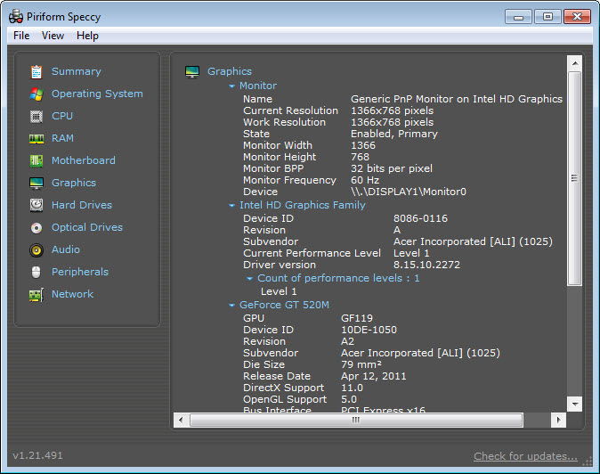600x474 pixels.
Task: Collapse the Intel HD Graphics Family node
Action: pyautogui.click(x=231, y=206)
